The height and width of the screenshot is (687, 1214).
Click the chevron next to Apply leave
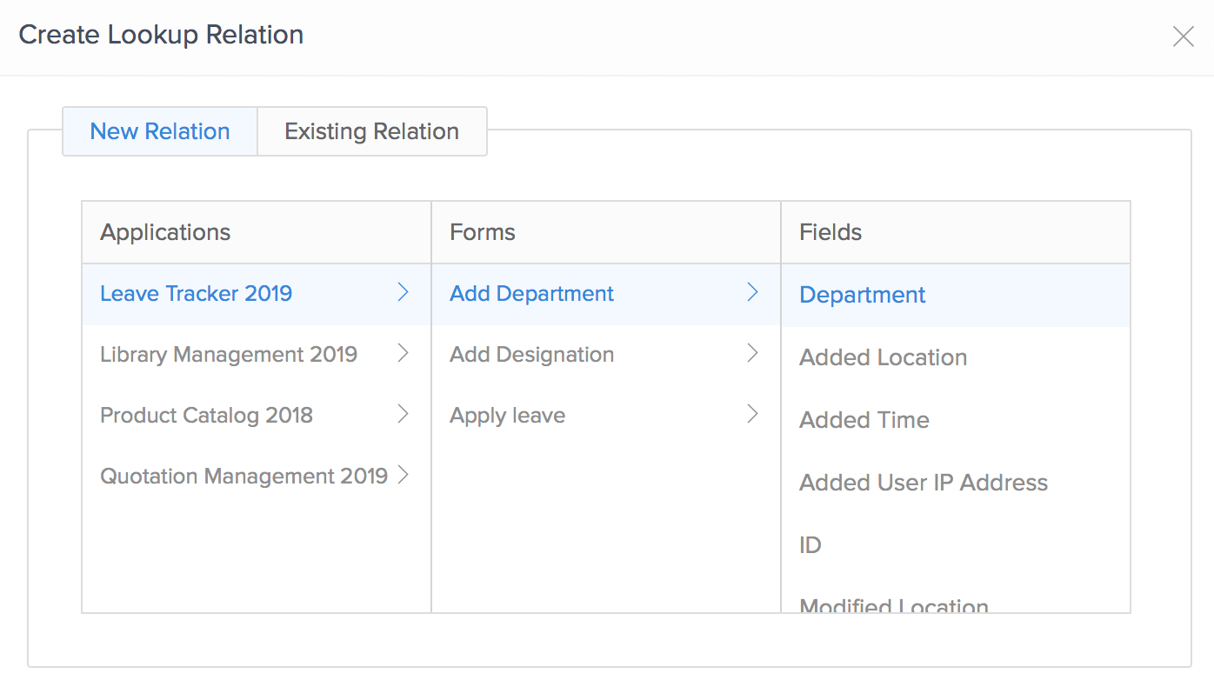click(x=752, y=415)
